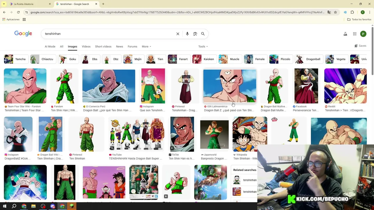Screen dimensions: 374x210
Task: Open Facebook Perseverancia Ten image result
Action: pos(306,86)
